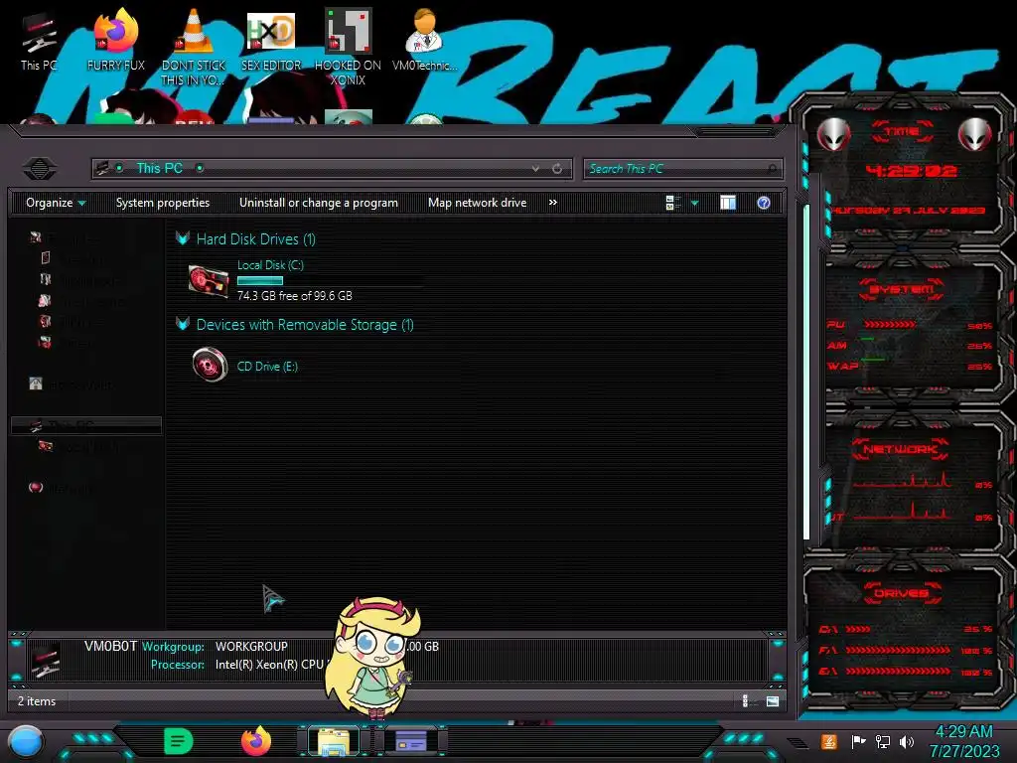Select This PC in the navigation pane
Viewport: 1017px width, 763px height.
pyautogui.click(x=85, y=425)
